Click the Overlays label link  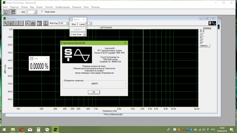click(207, 28)
